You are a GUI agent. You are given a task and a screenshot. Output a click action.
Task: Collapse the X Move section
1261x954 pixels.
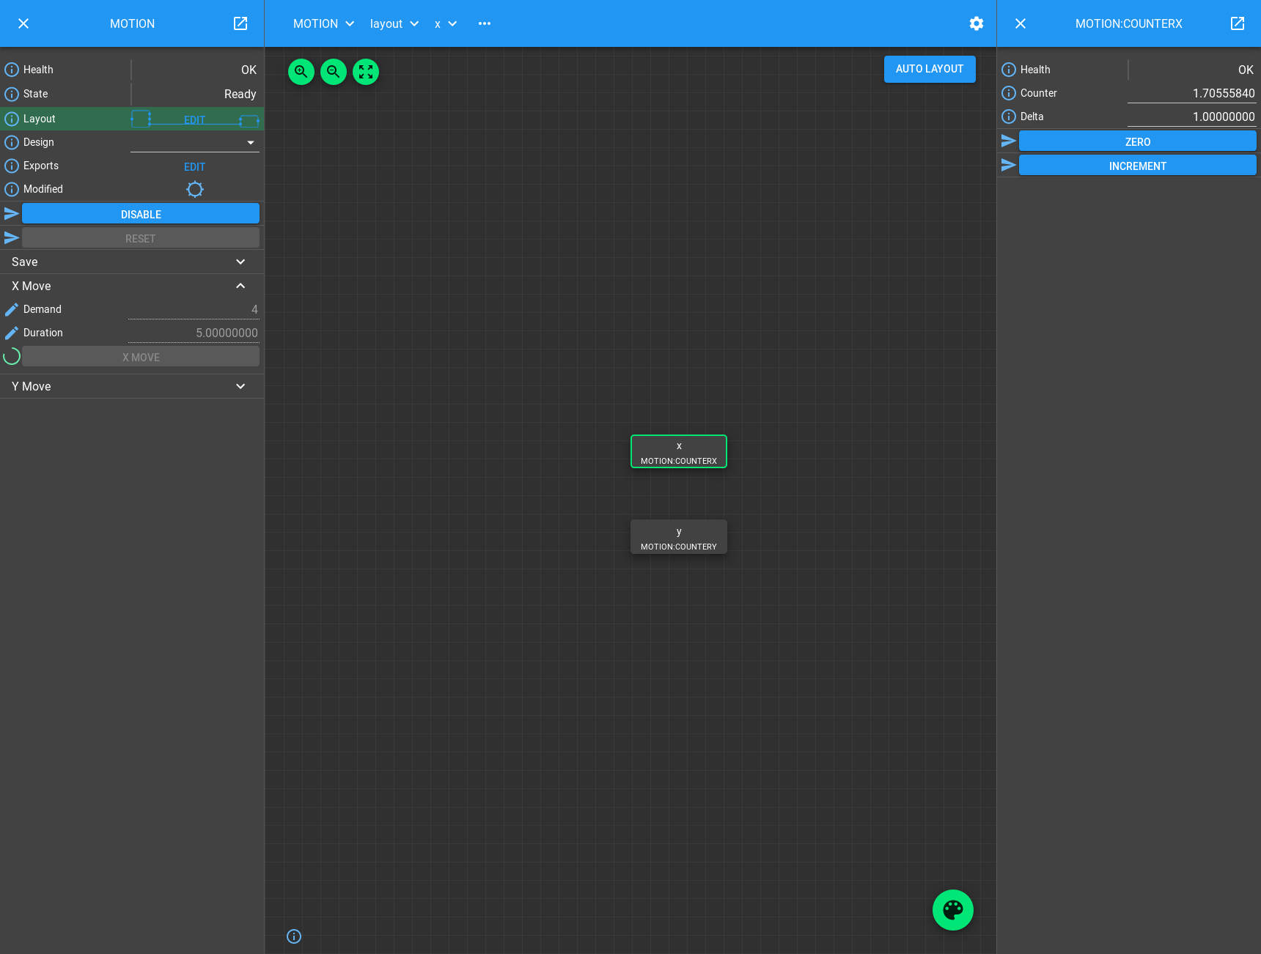pos(240,286)
